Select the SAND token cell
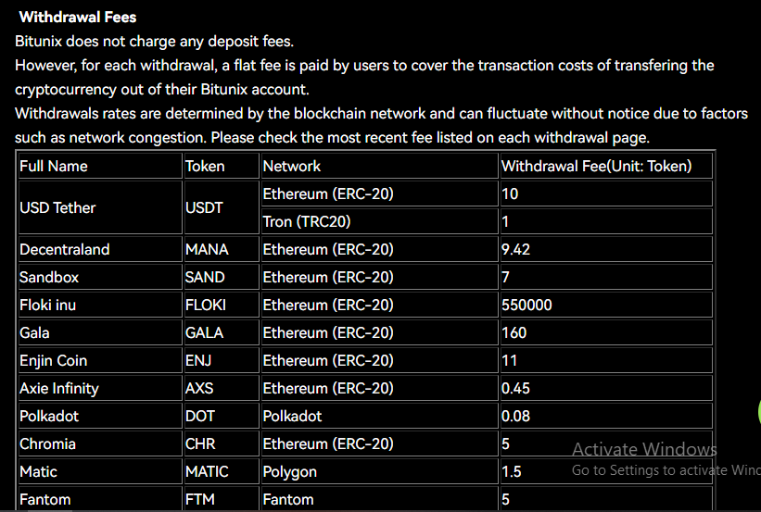 click(205, 277)
